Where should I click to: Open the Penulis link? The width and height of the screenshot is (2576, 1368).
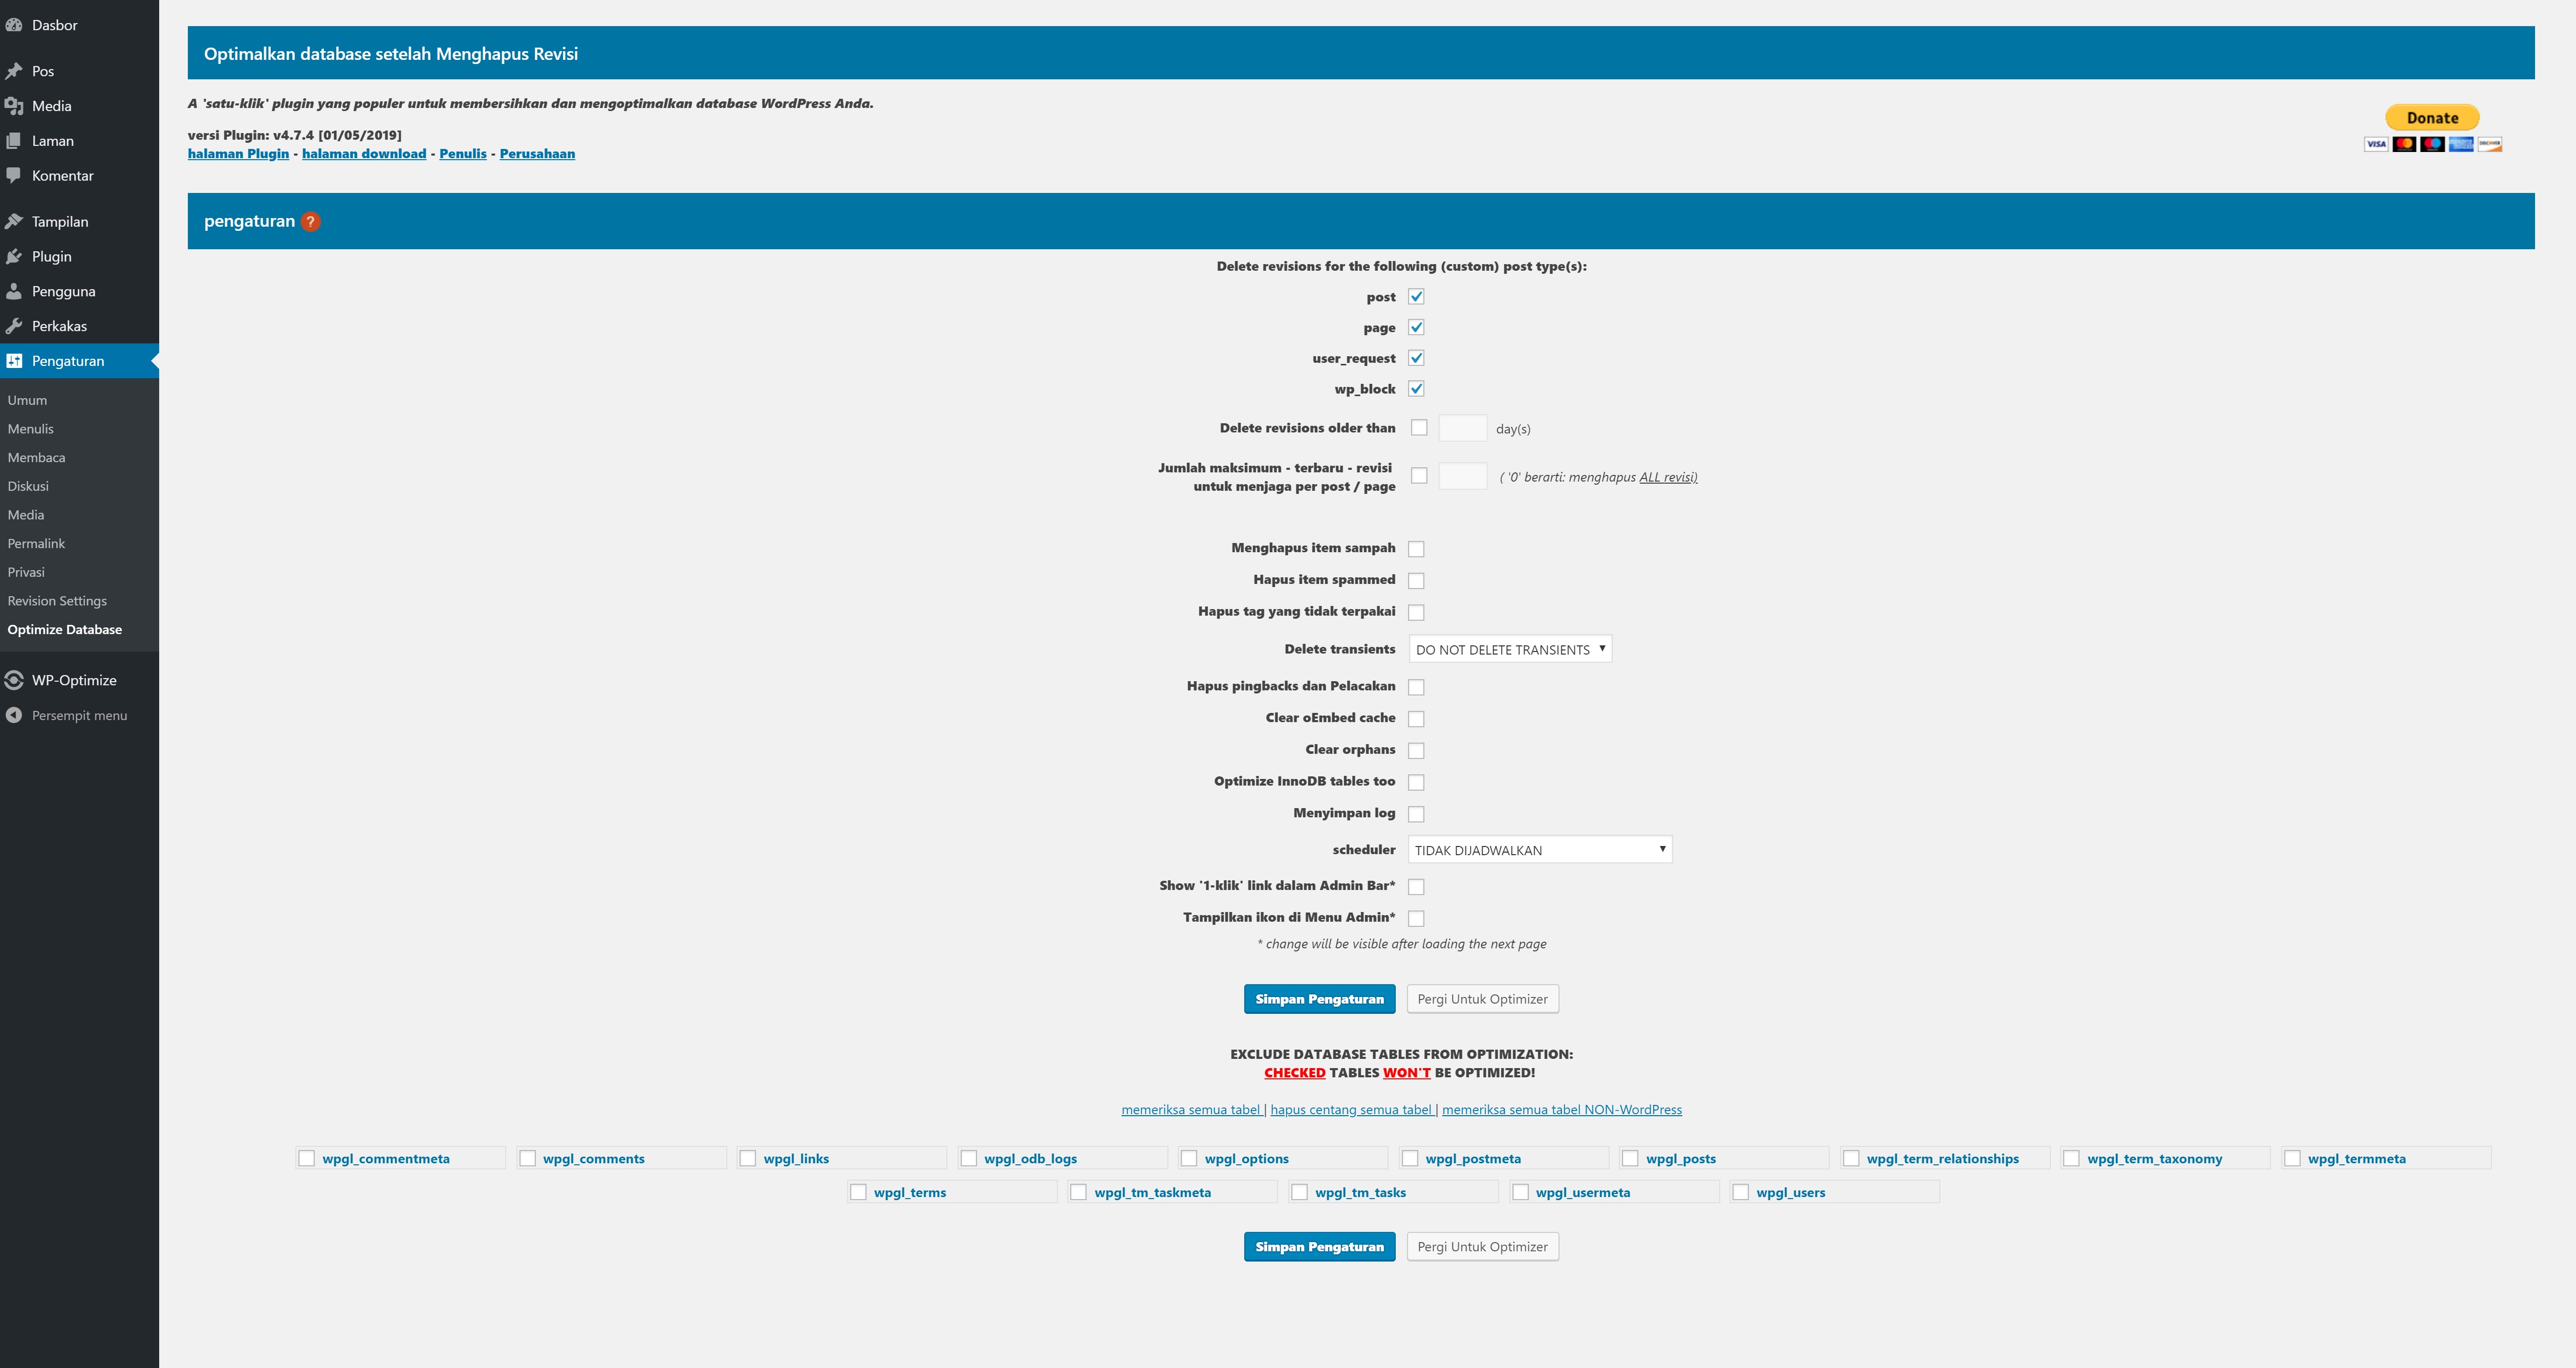463,154
